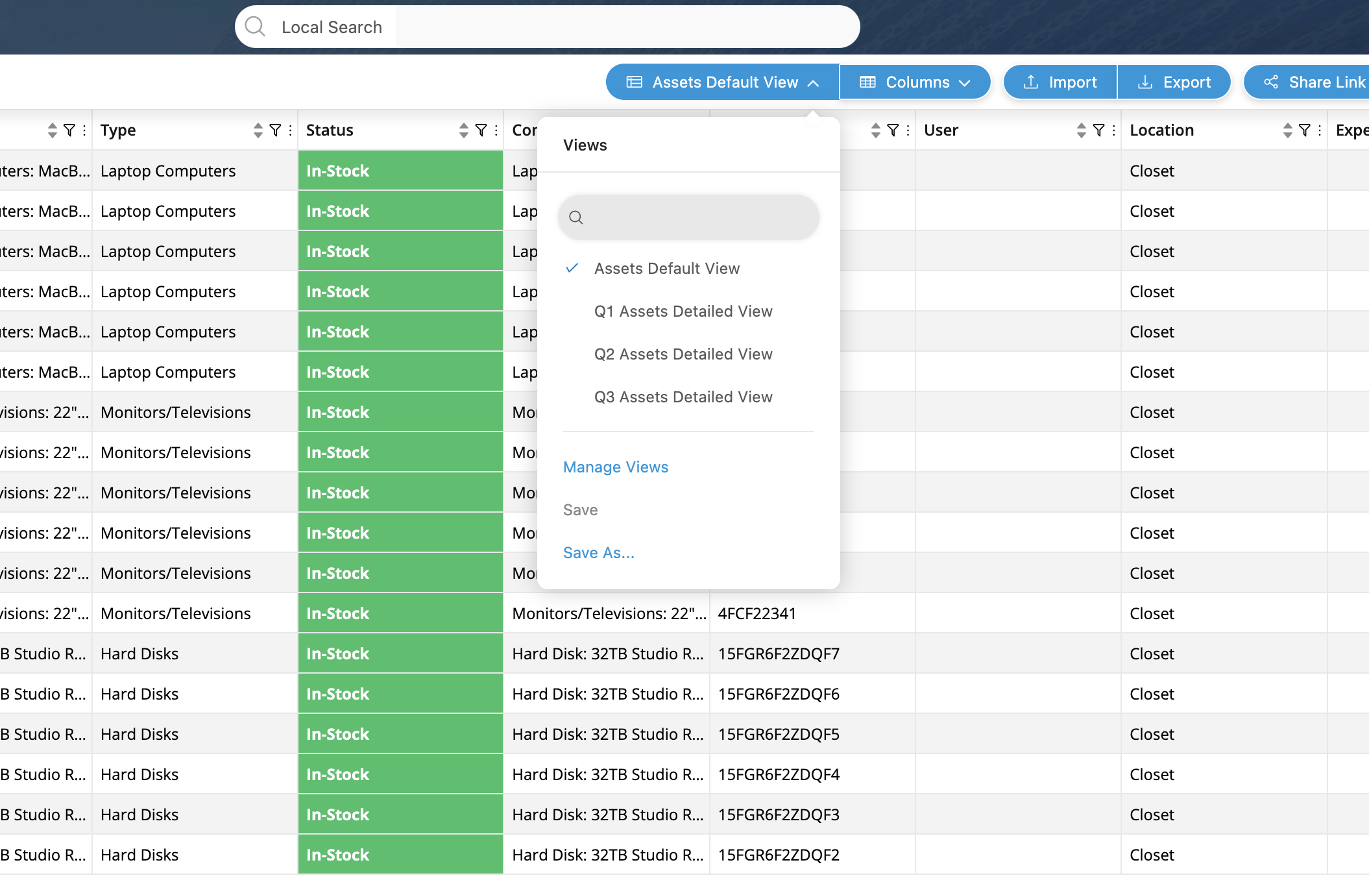Click the Export button
The width and height of the screenshot is (1369, 880).
[x=1174, y=82]
